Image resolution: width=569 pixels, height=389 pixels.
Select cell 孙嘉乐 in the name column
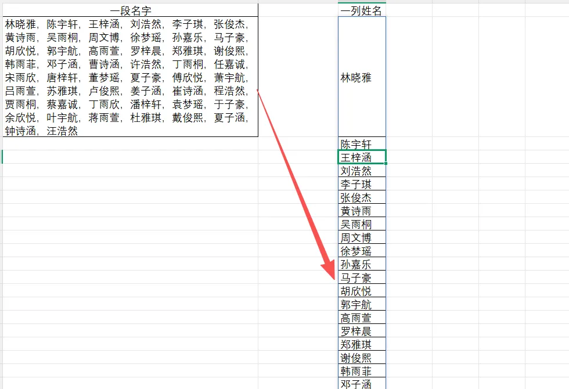tap(362, 264)
